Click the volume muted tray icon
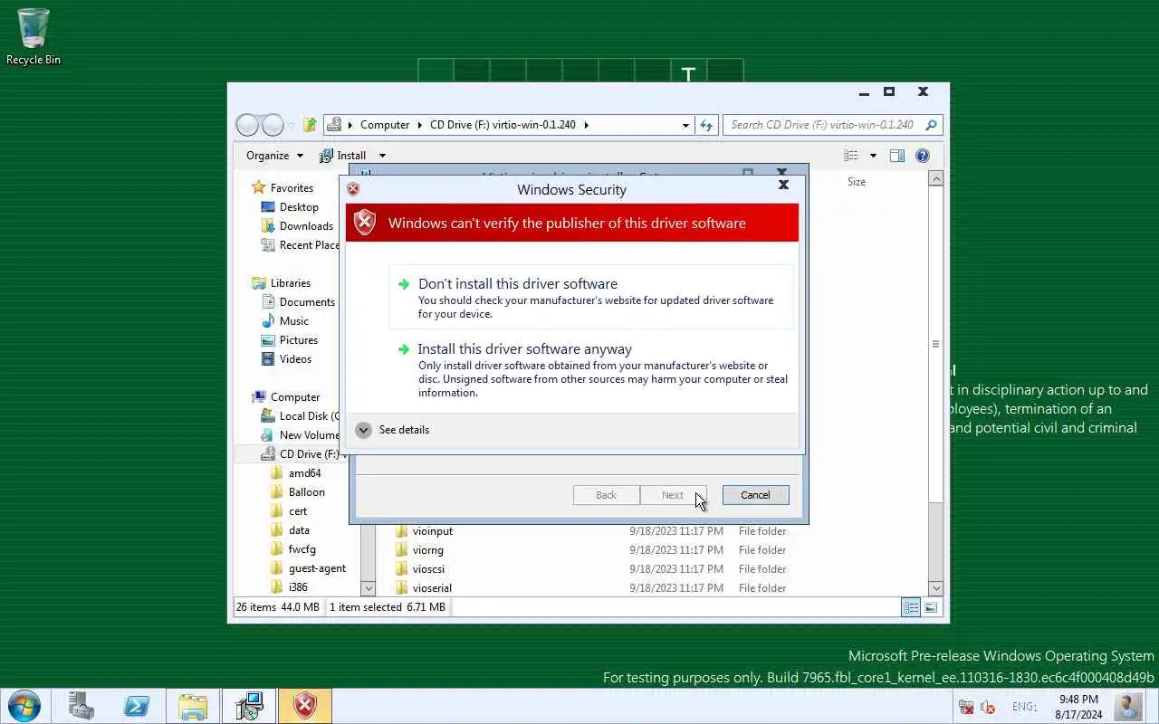 tap(988, 707)
